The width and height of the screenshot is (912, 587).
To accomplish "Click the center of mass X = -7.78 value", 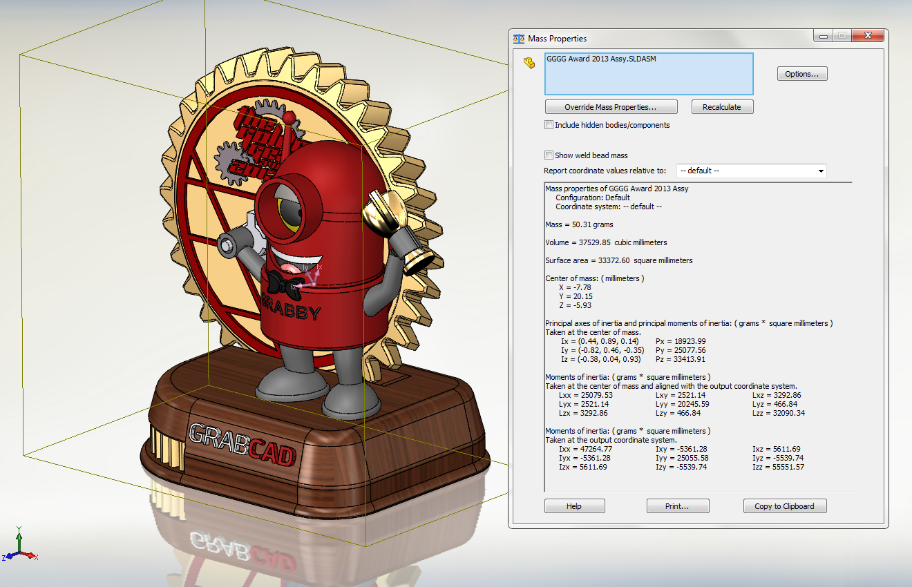I will coord(575,287).
